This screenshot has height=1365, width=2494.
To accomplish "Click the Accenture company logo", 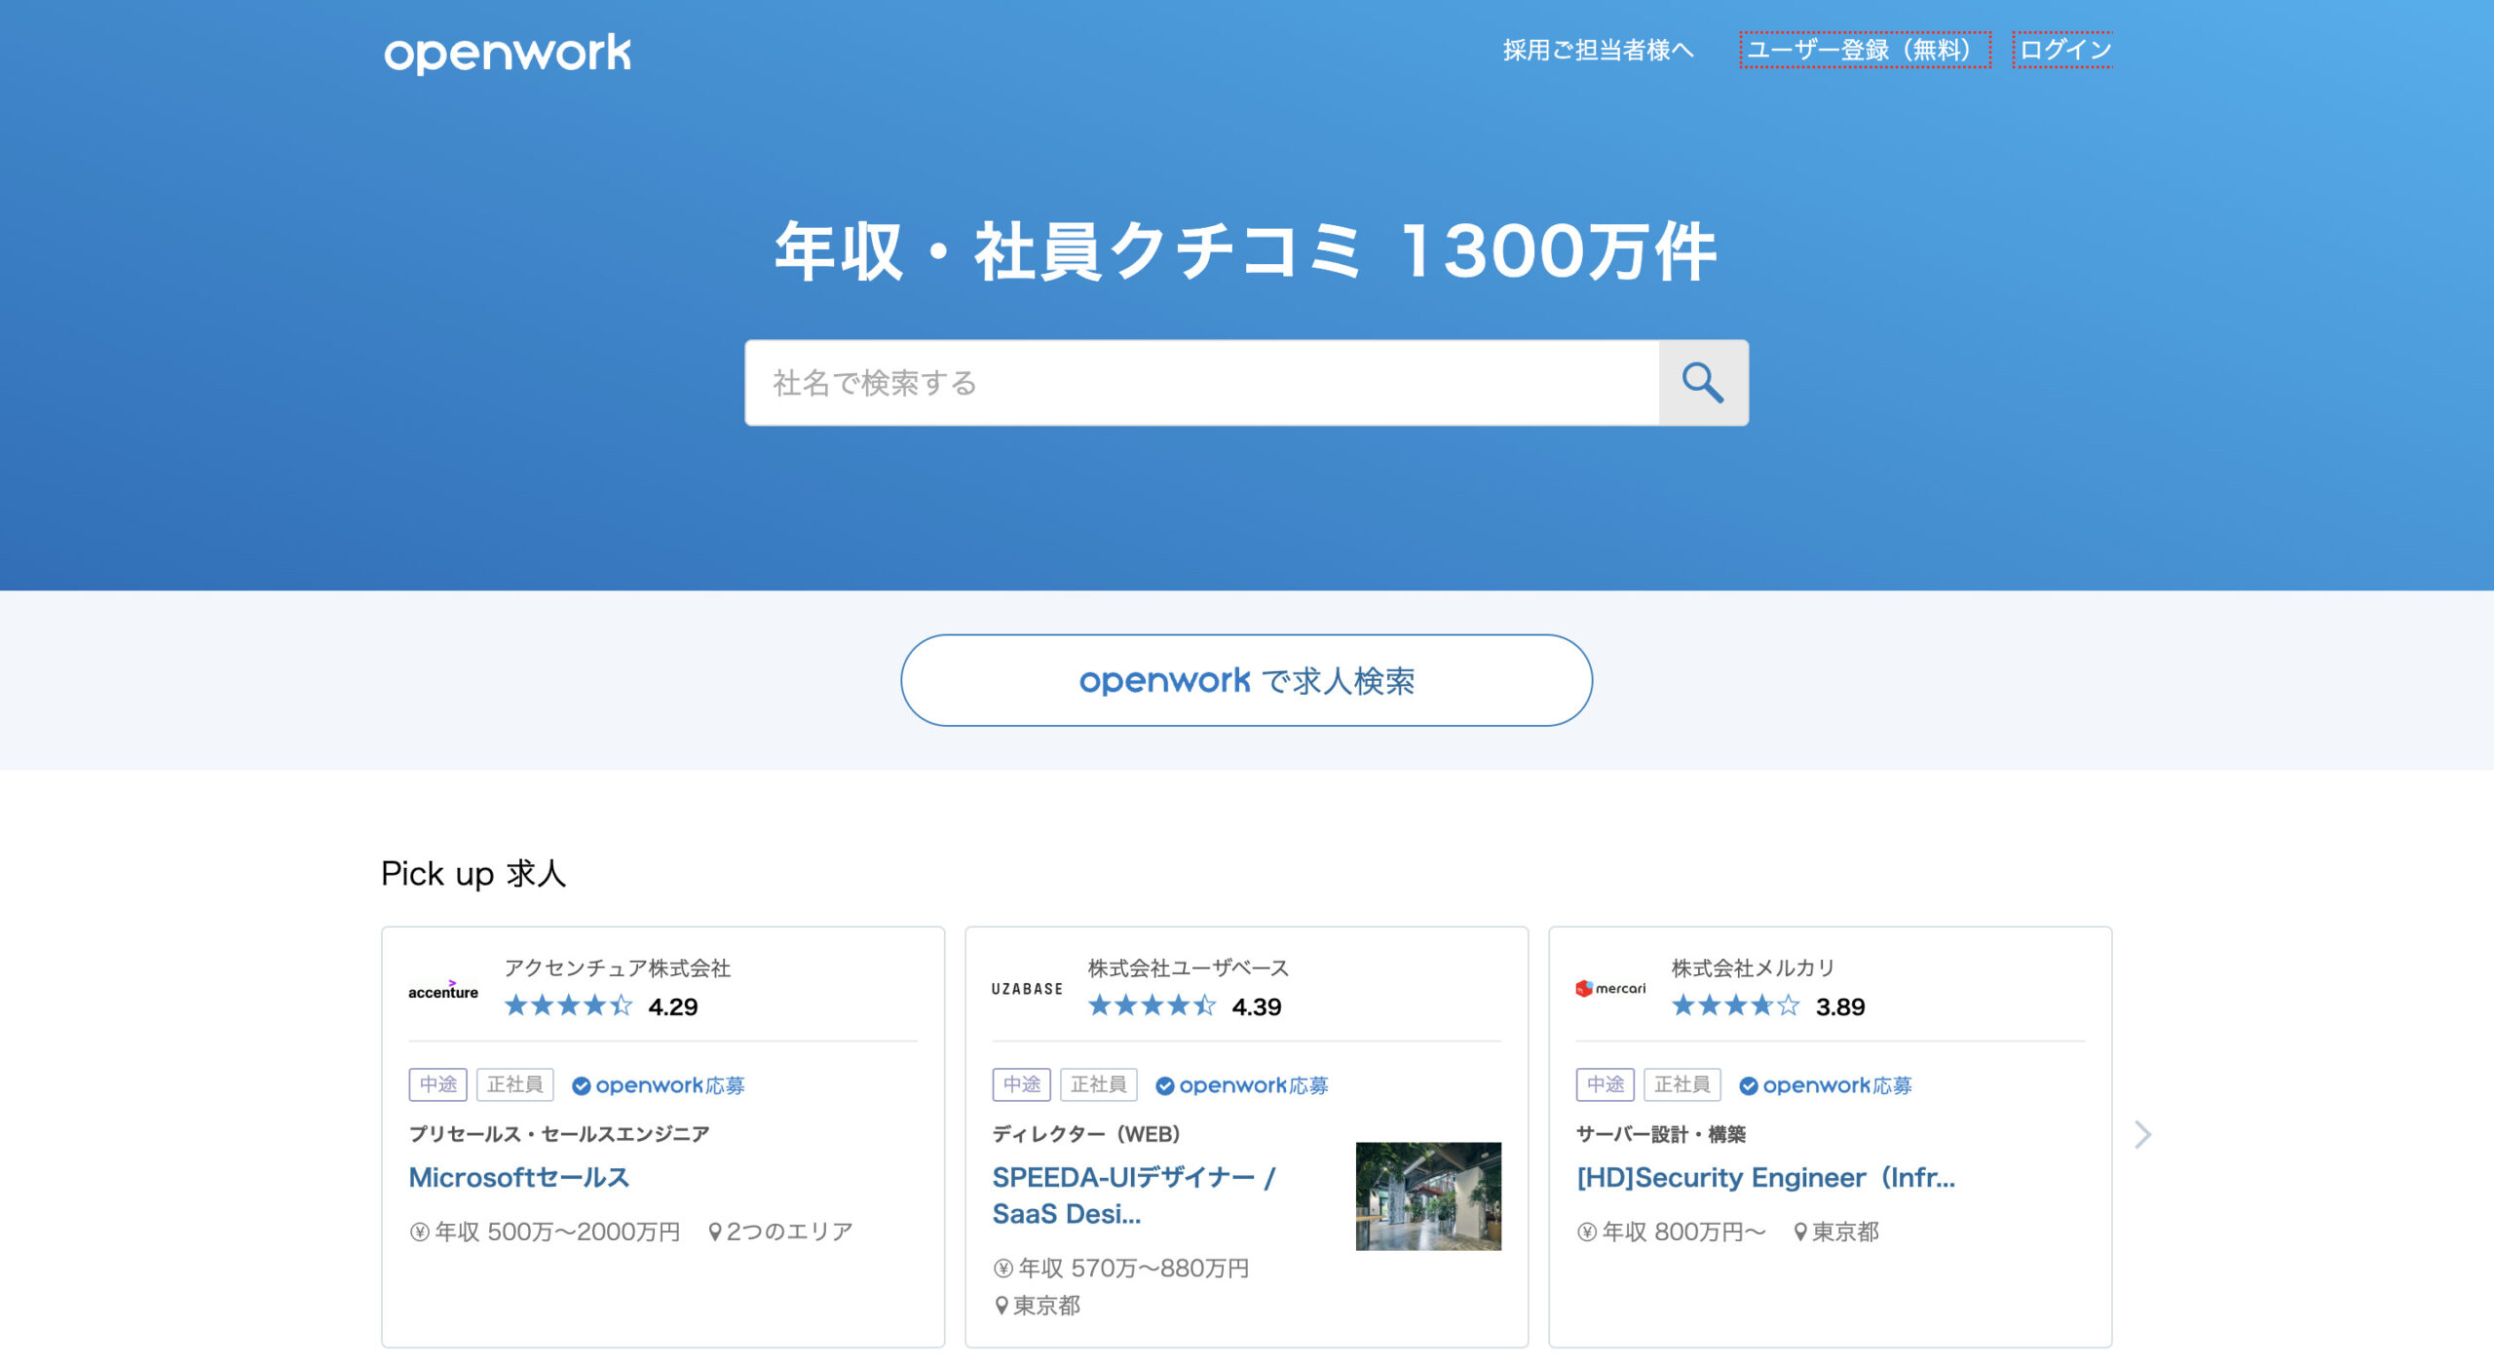I will [x=443, y=990].
